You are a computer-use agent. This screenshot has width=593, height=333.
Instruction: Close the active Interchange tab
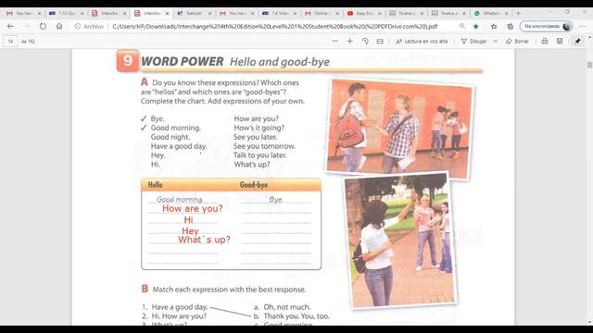coord(167,13)
